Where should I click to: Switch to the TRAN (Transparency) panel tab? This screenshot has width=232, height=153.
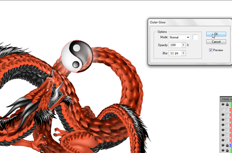coord(225,99)
